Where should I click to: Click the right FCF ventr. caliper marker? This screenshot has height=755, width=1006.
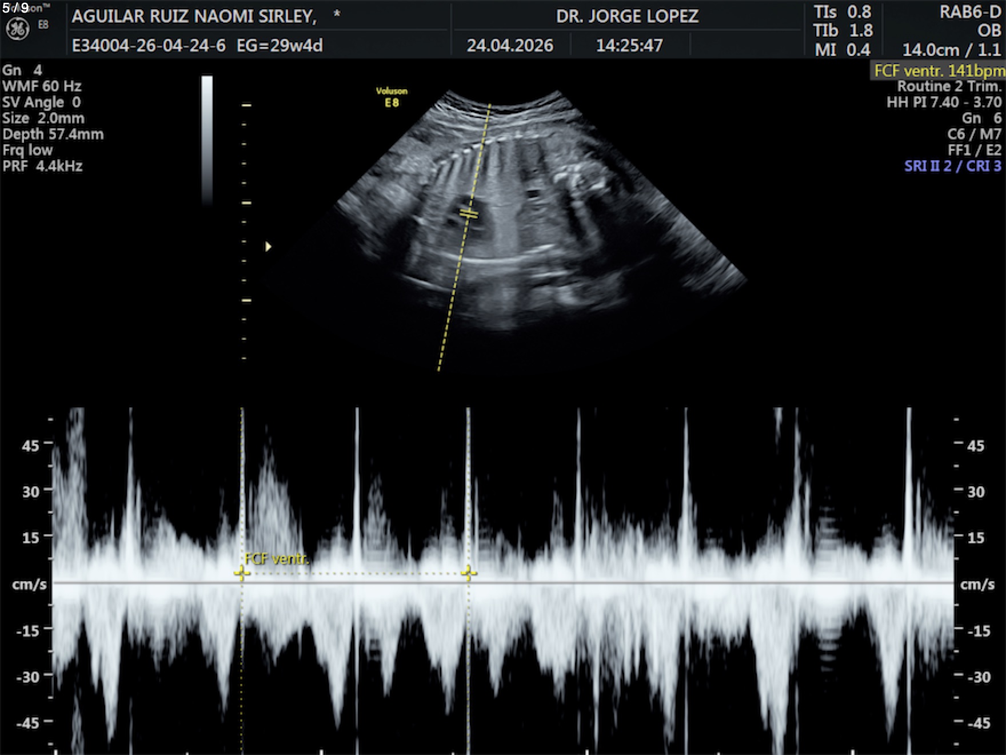(x=469, y=573)
